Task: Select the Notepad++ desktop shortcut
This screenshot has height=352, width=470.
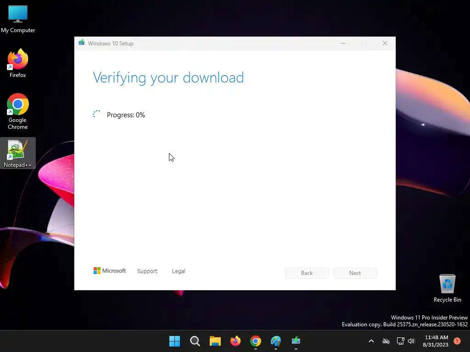Action: click(18, 153)
